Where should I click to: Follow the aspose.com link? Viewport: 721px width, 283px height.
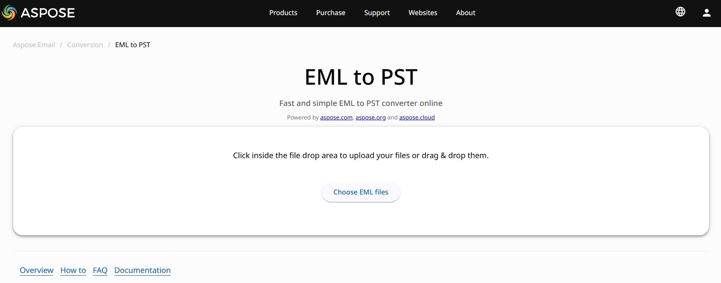[x=336, y=118]
